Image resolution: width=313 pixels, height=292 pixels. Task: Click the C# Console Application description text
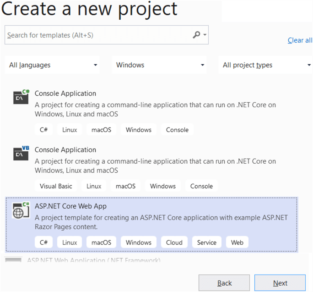[x=155, y=110]
